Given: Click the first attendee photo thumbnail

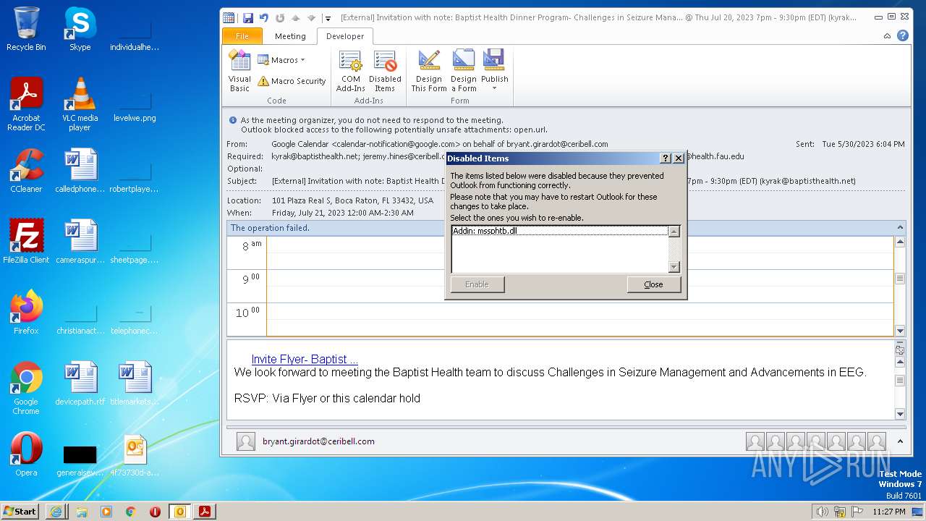Looking at the screenshot, I should (x=755, y=441).
